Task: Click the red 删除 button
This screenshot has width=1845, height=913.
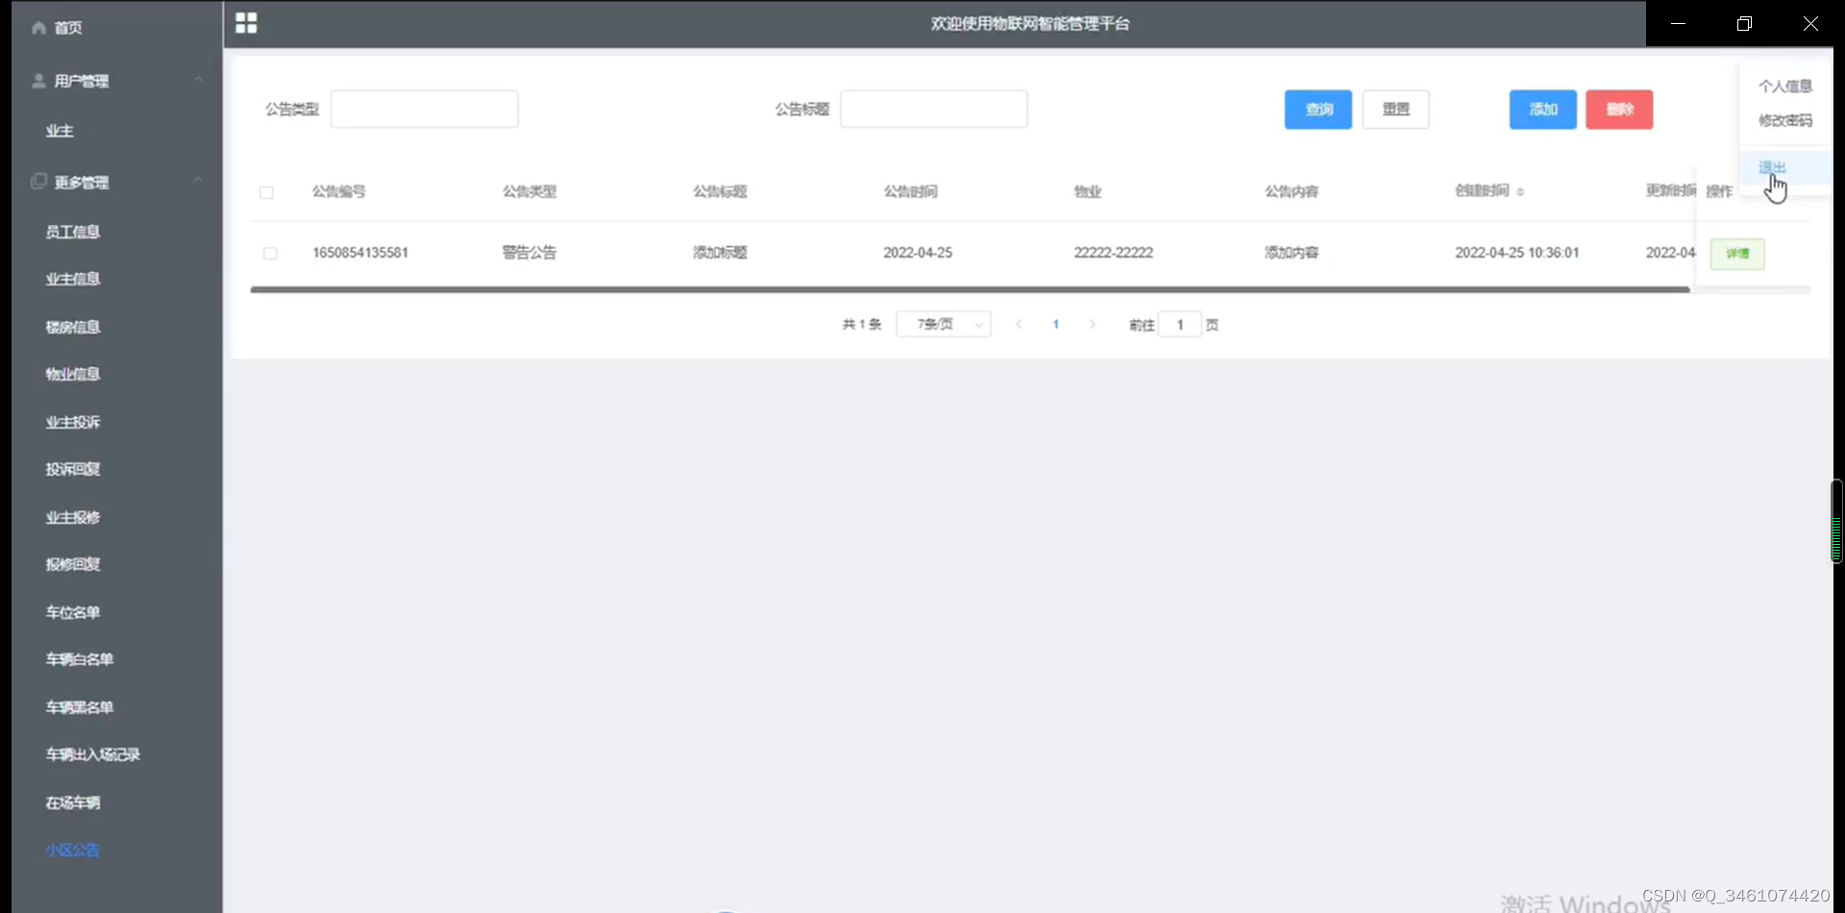Action: pyautogui.click(x=1619, y=110)
